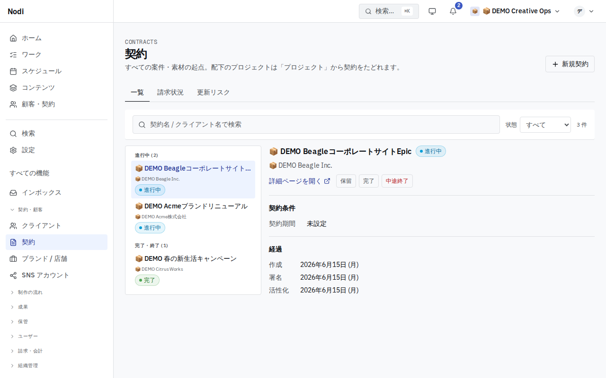
Task: Select DEMO 春の新生活キャンペーン contract
Action: 193,270
